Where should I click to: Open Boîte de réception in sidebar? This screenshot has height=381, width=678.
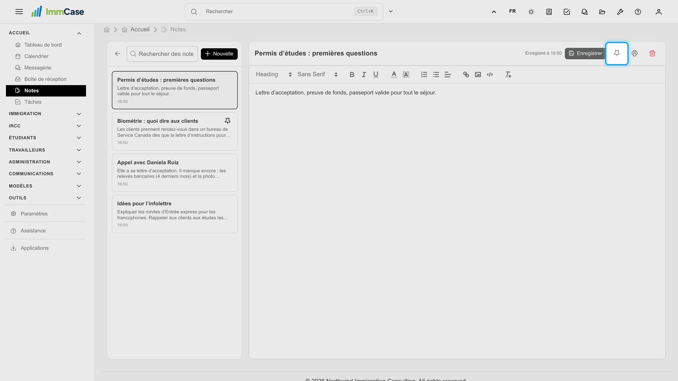point(46,79)
